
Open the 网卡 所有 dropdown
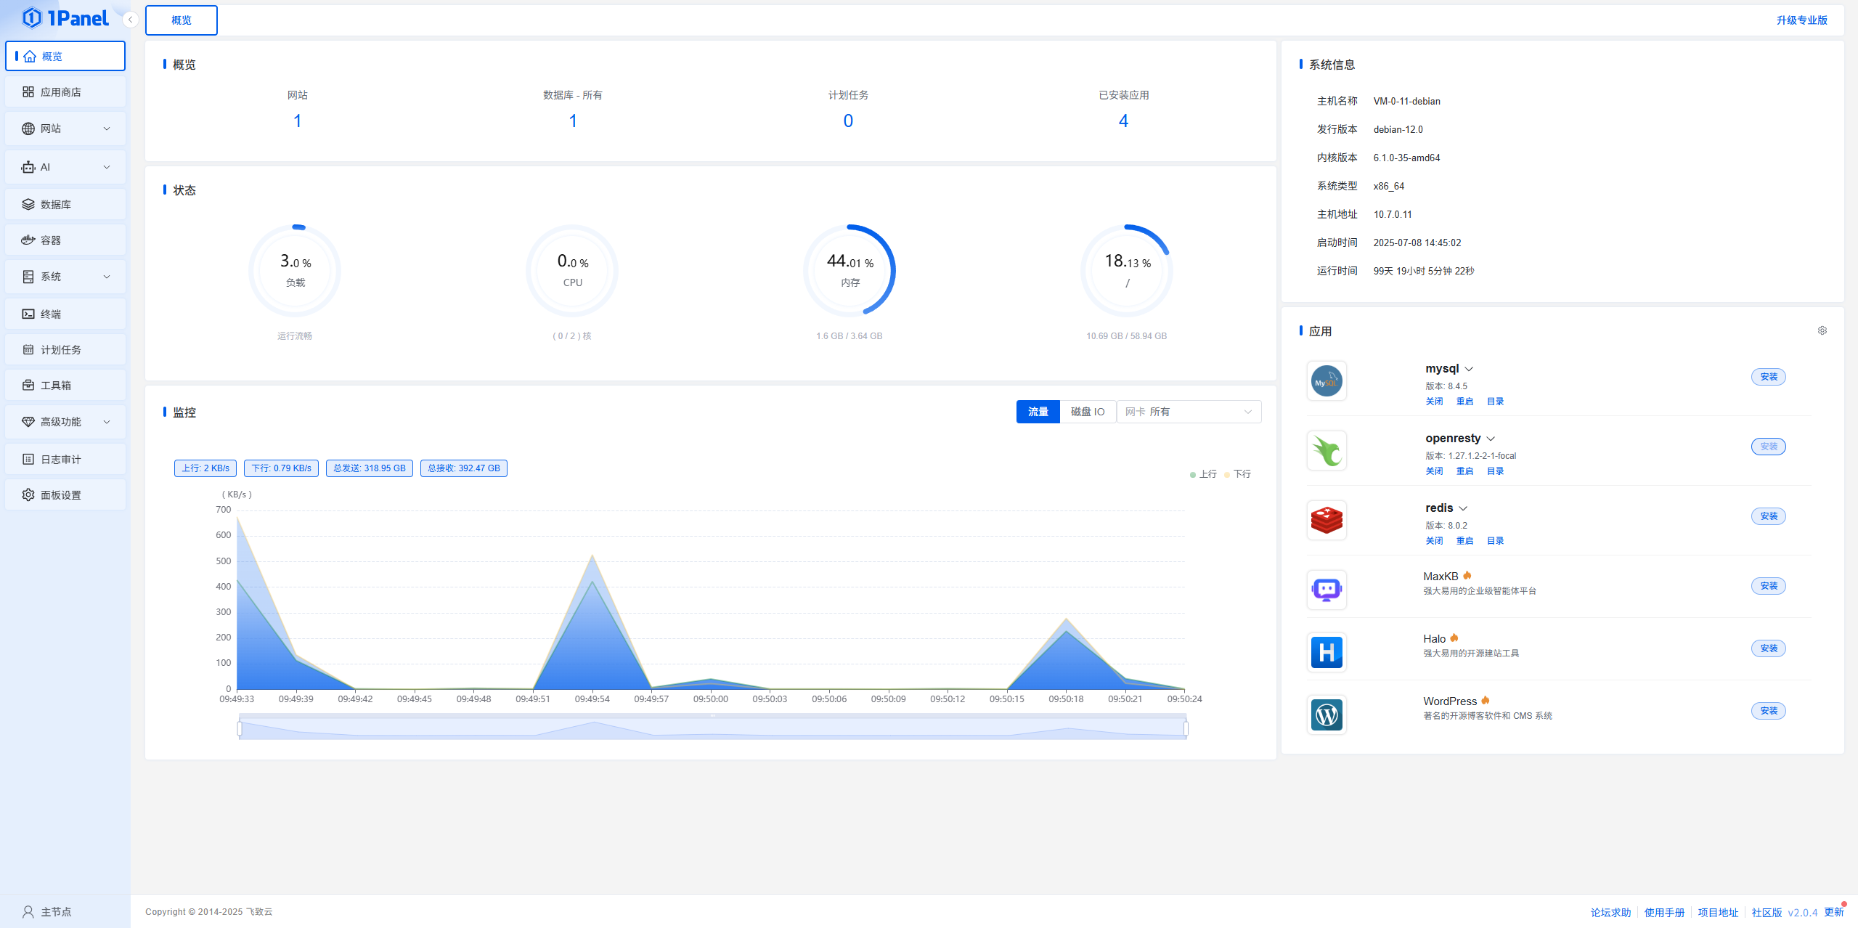(1188, 412)
